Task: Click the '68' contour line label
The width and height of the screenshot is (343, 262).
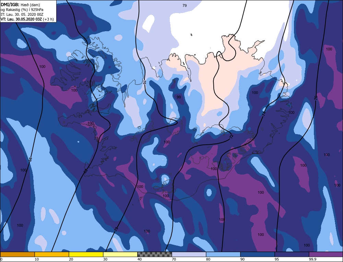Action: pyautogui.click(x=85, y=171)
